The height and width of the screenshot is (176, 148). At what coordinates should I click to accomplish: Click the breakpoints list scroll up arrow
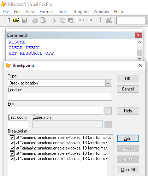click(109, 138)
